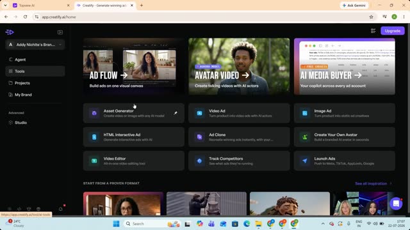Image resolution: width=410 pixels, height=230 pixels.
Task: Open the woman with glasses format thumbnail
Action: 123,204
